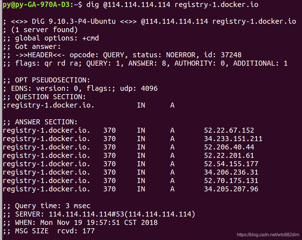
Task: Click the IP address 52.206.40.44
Action: point(229,147)
